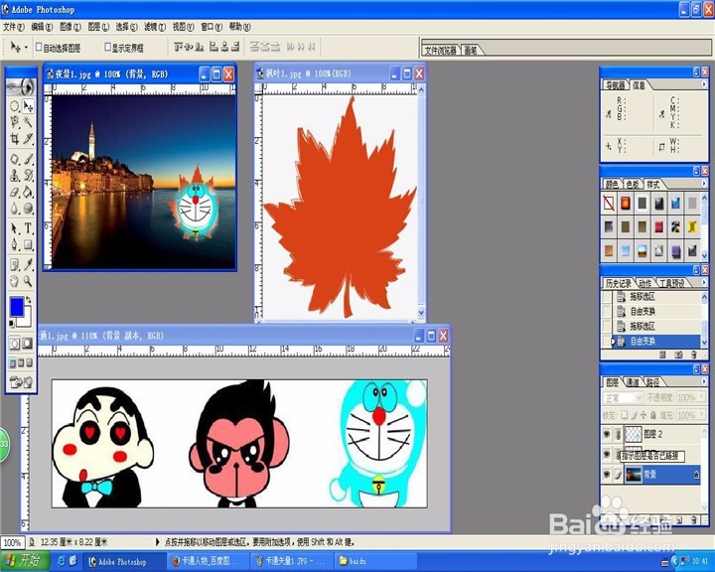
Task: Open the Styles panel flyout menu arrow
Action: click(704, 184)
